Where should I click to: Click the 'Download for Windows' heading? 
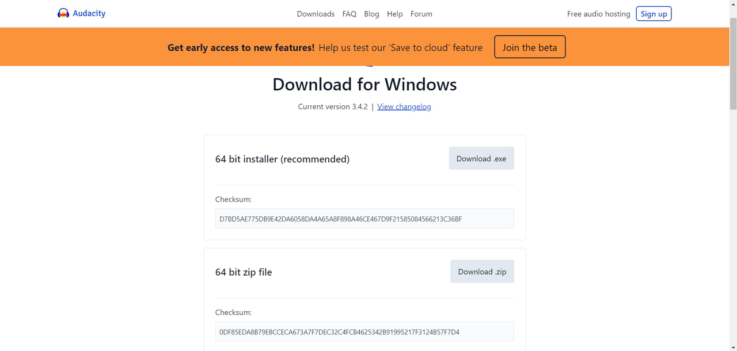pos(364,85)
